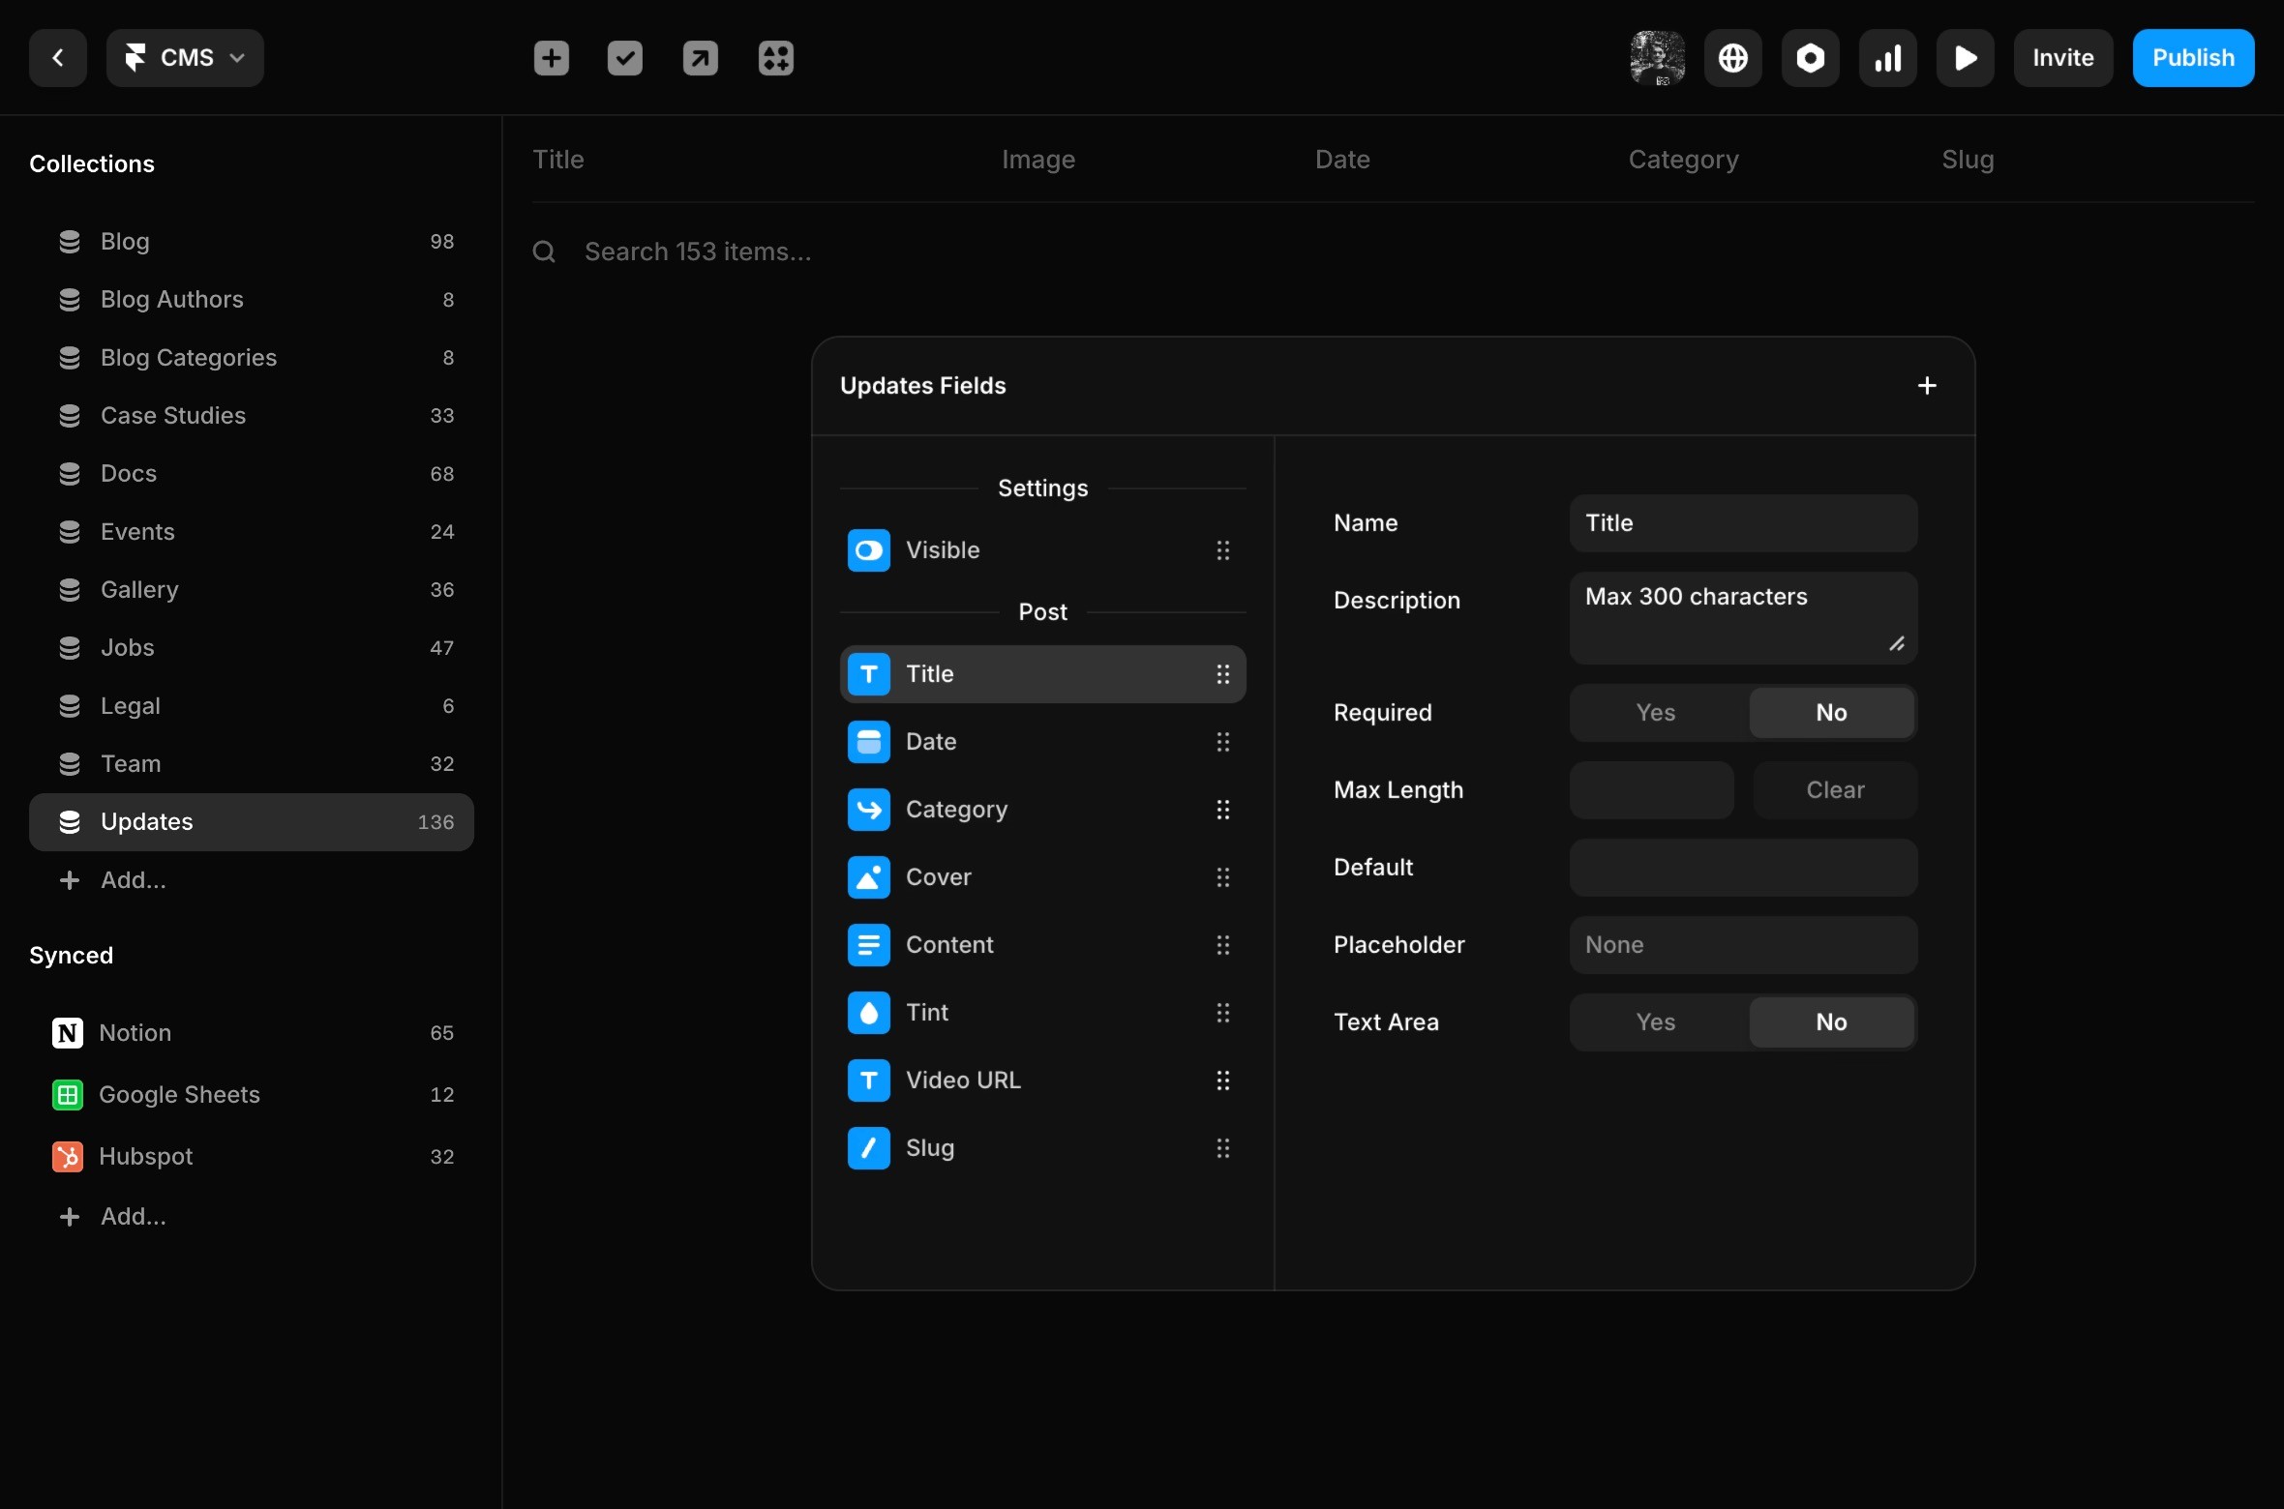Image resolution: width=2284 pixels, height=1509 pixels.
Task: Click the Publish button
Action: tap(2193, 58)
